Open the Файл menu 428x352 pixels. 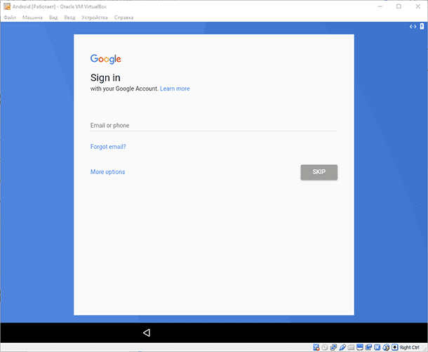[x=10, y=18]
